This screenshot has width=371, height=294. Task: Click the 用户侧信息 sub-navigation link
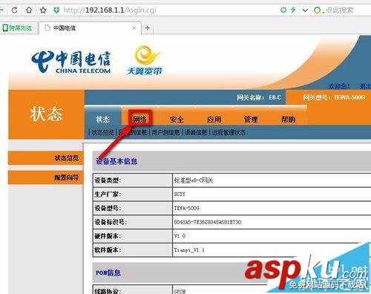coord(165,132)
